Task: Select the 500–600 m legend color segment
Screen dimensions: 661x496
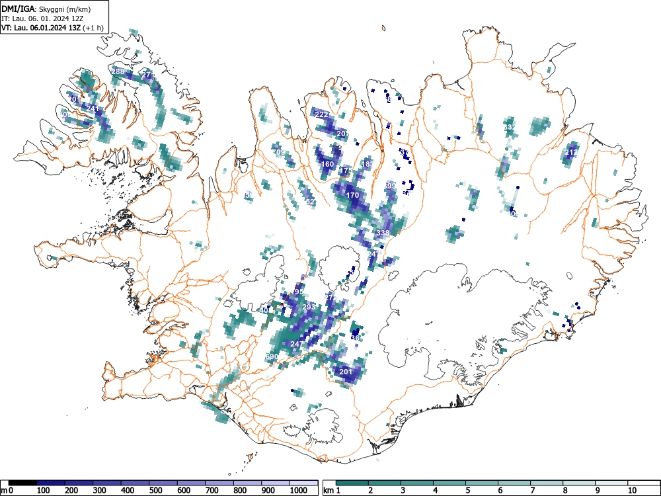Action: pos(163,483)
